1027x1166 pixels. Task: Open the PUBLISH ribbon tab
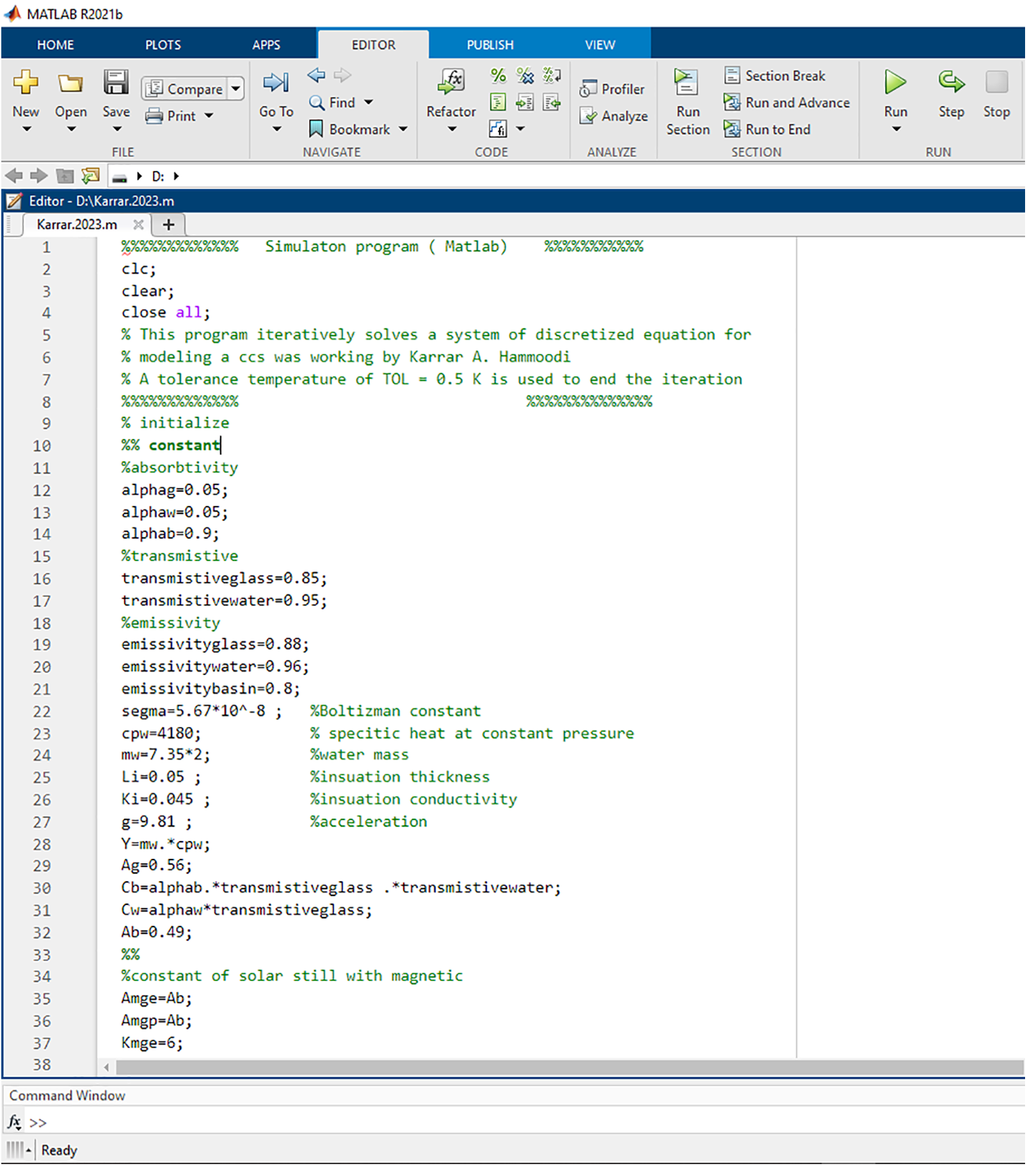coord(490,45)
